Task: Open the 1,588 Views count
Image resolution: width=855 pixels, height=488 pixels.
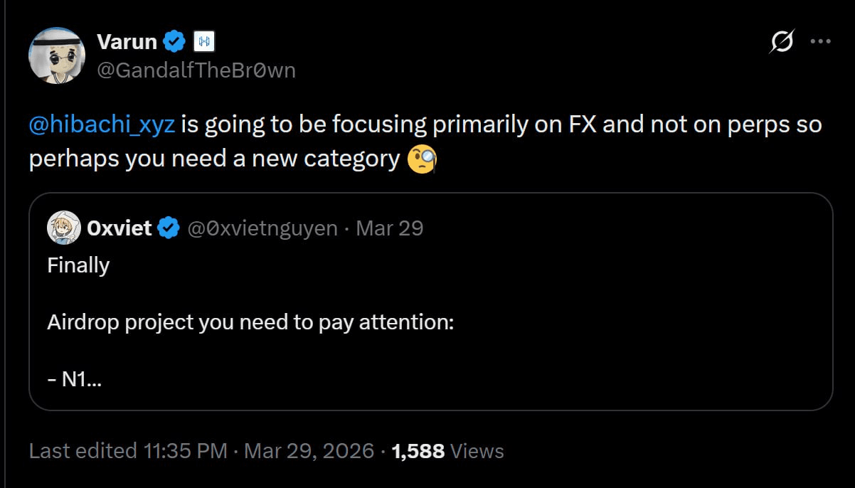Action: point(447,451)
